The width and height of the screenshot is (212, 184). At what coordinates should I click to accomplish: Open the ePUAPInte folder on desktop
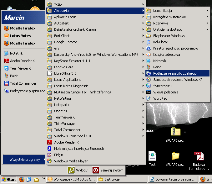click(x=175, y=159)
